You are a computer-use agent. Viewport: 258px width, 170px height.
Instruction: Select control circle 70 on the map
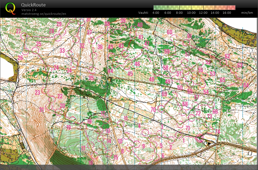point(162,108)
